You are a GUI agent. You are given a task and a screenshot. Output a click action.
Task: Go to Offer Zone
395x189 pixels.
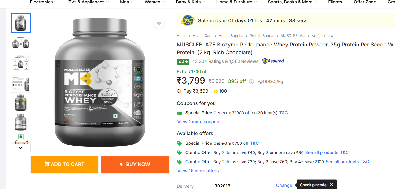365,2
